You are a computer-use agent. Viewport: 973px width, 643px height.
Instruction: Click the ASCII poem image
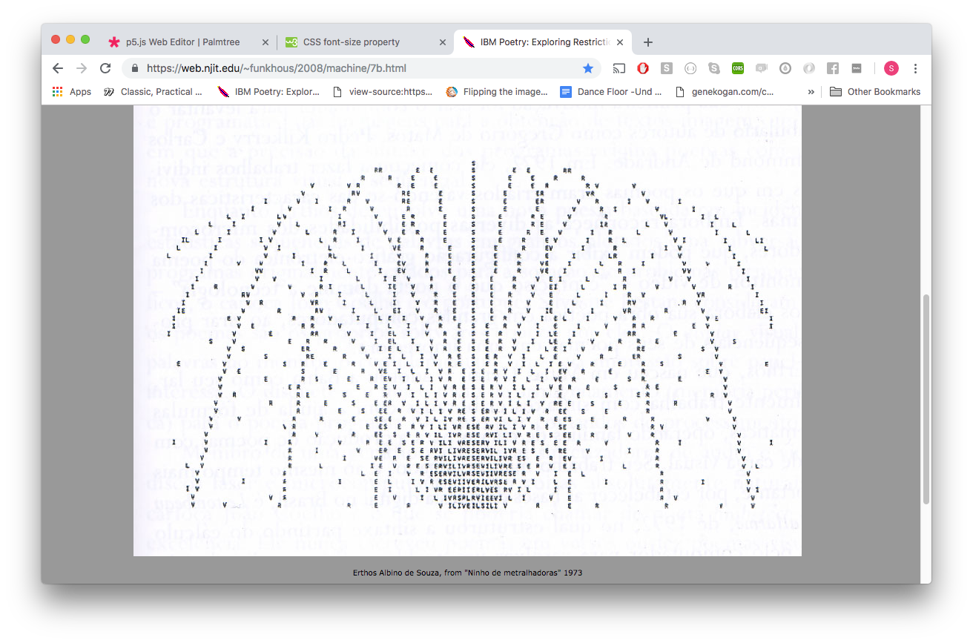click(467, 331)
